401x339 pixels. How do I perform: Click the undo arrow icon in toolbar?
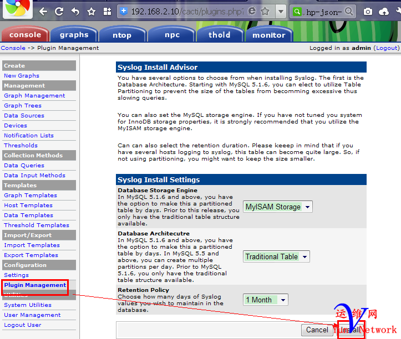[x=75, y=12]
